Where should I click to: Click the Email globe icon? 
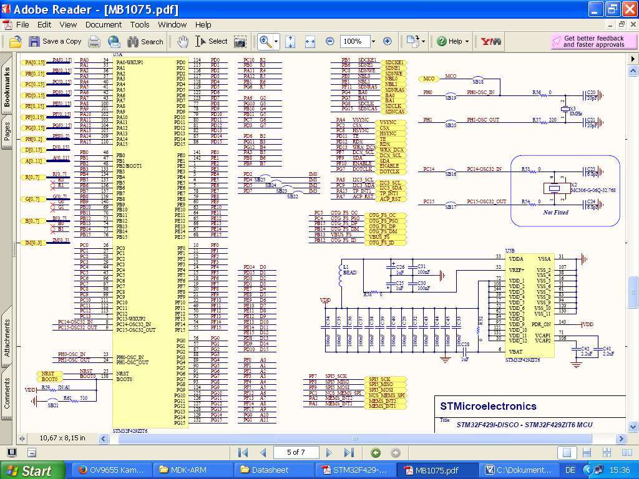[114, 42]
